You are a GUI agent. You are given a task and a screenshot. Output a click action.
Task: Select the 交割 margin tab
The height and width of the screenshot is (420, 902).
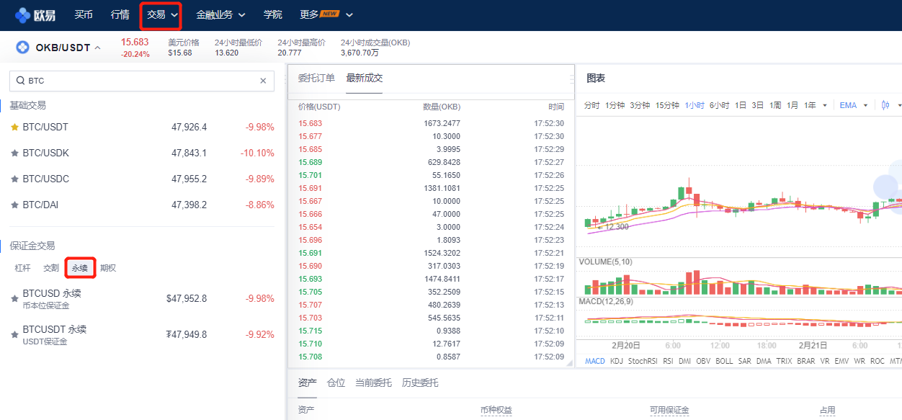(x=51, y=268)
